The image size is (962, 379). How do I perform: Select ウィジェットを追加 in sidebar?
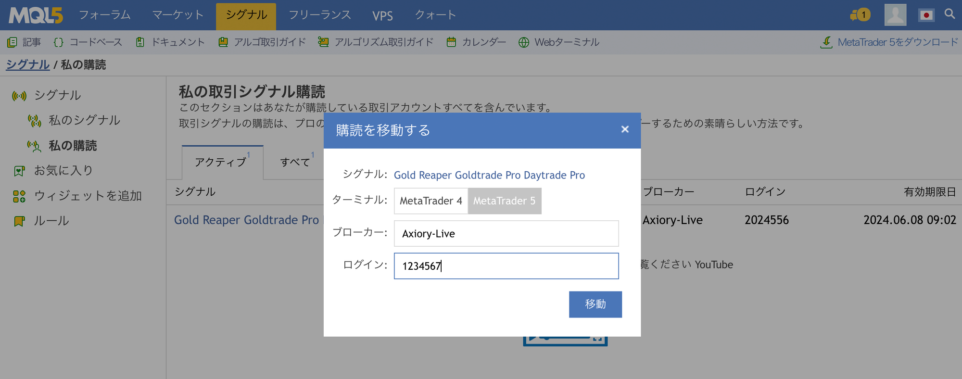[x=88, y=196]
